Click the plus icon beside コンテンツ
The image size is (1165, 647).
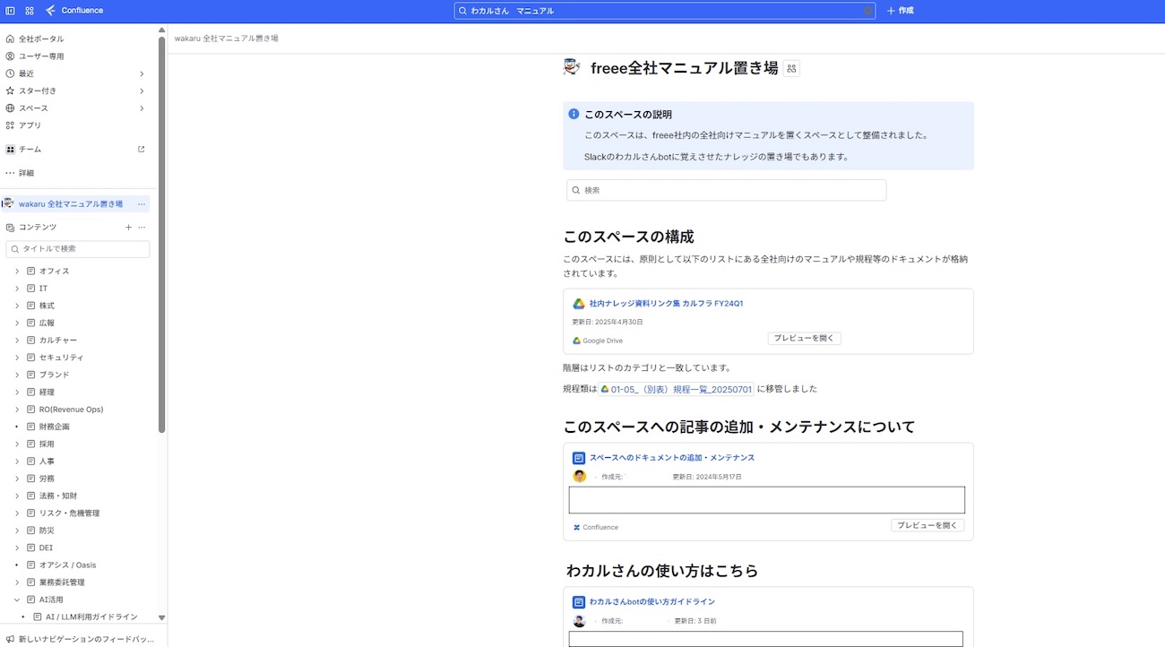tap(128, 228)
